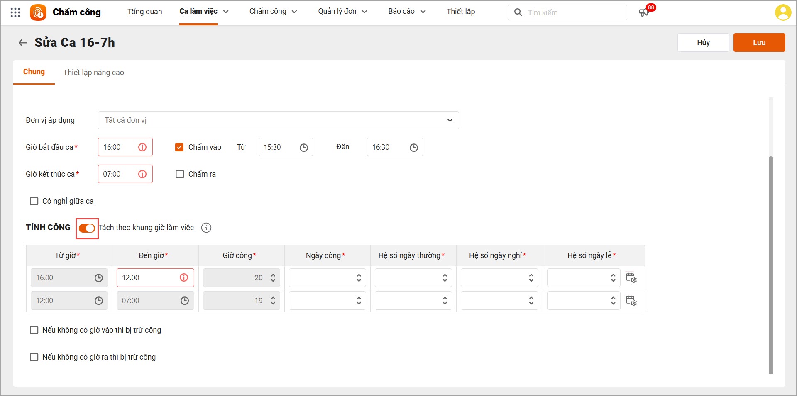Enable the Chấm ra checkbox
The width and height of the screenshot is (797, 396).
point(180,174)
